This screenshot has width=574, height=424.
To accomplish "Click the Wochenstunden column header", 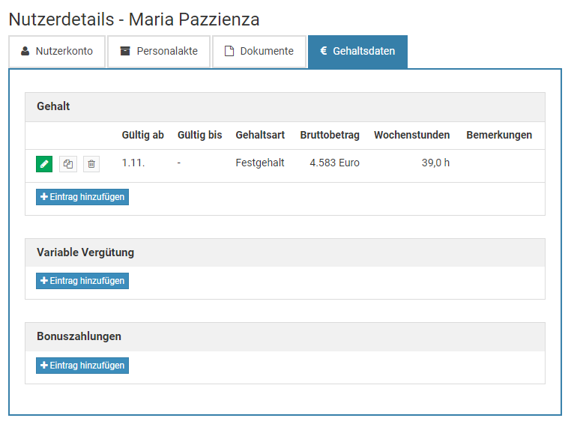I will [x=411, y=136].
